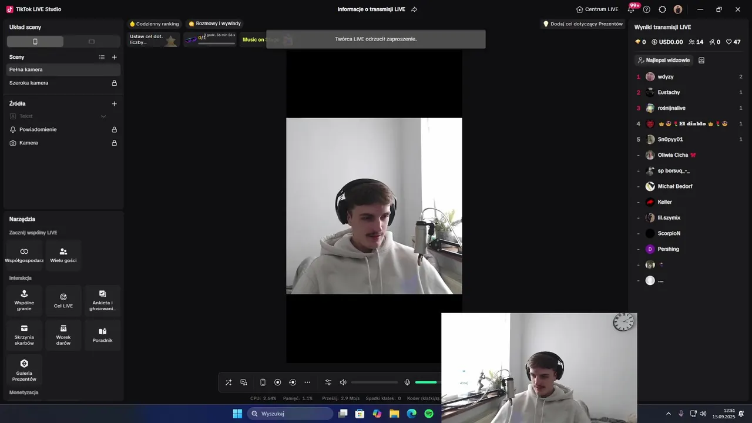Open the Codzienny ranking chip
The image size is (752, 423).
[x=154, y=24]
